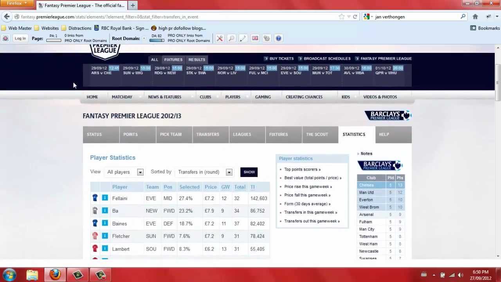This screenshot has width=501, height=282.
Task: Click the Log In button in toolbar
Action: (20, 38)
